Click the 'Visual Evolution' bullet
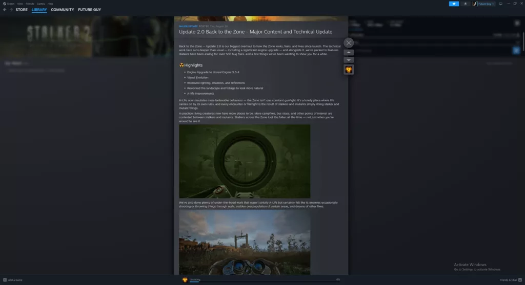The width and height of the screenshot is (525, 285). click(197, 77)
